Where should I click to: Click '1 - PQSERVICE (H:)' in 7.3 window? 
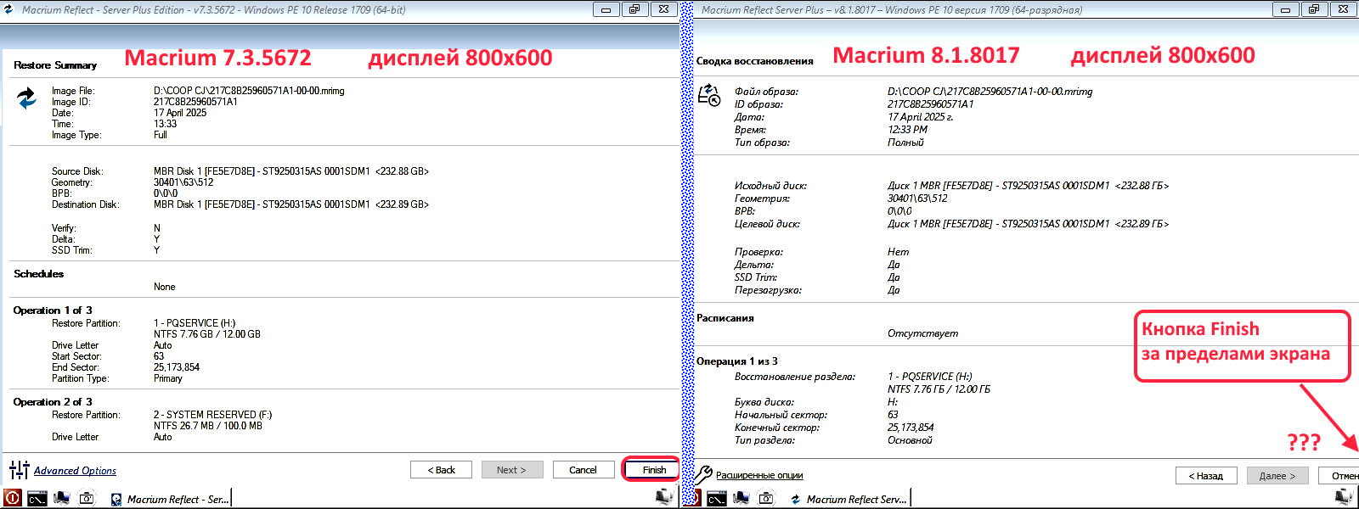point(195,323)
